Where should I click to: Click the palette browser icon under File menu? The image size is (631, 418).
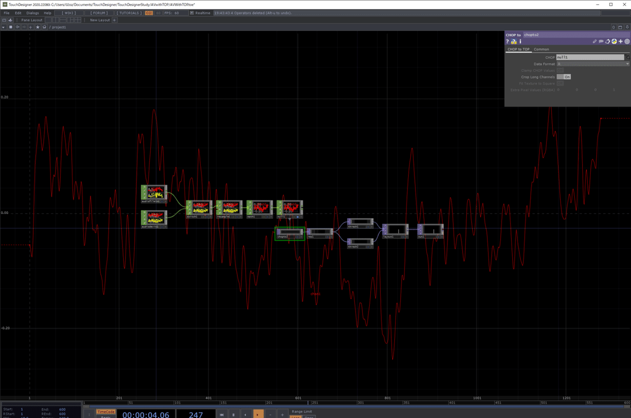(4, 20)
